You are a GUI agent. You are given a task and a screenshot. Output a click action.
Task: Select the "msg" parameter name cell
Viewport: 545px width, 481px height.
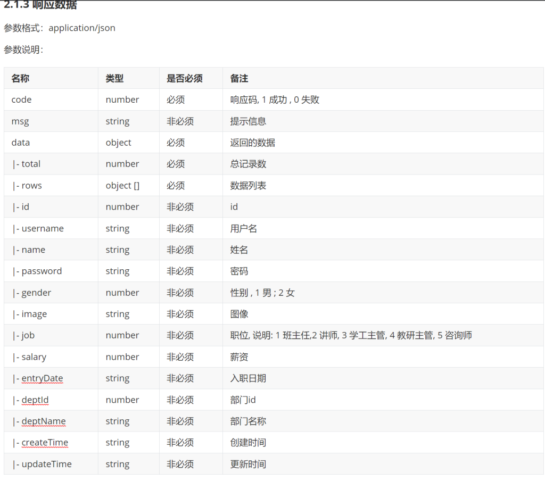20,121
